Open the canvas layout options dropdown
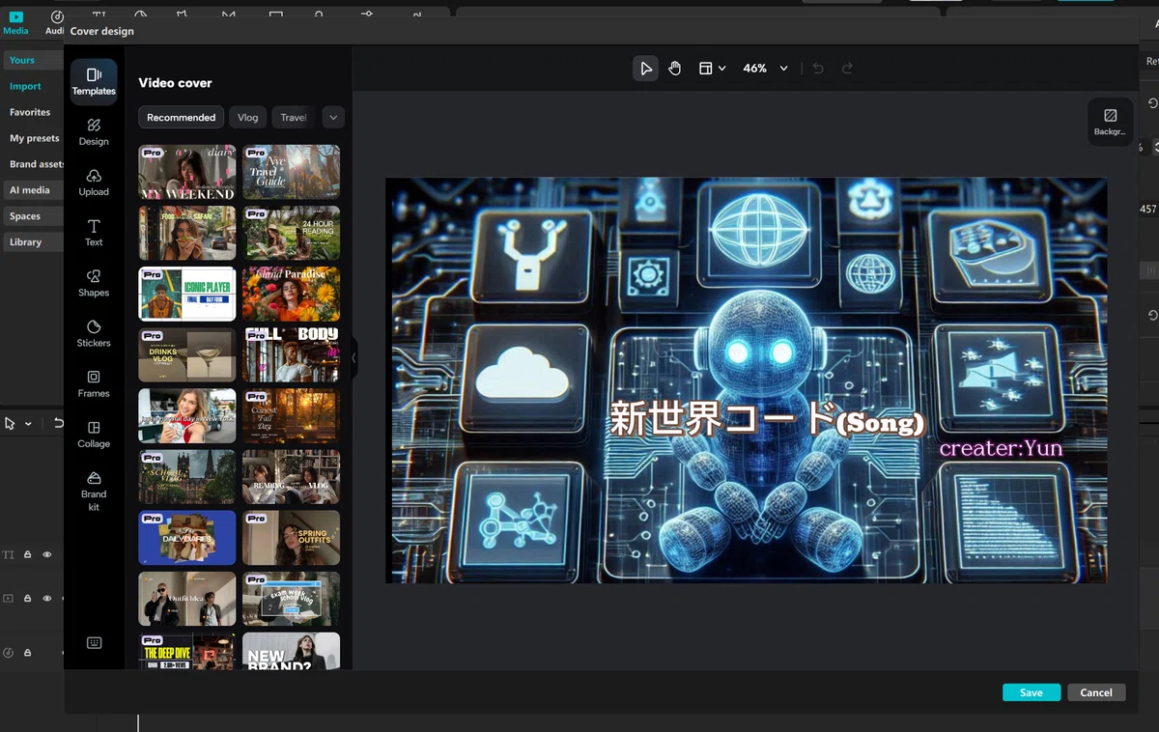 (712, 69)
